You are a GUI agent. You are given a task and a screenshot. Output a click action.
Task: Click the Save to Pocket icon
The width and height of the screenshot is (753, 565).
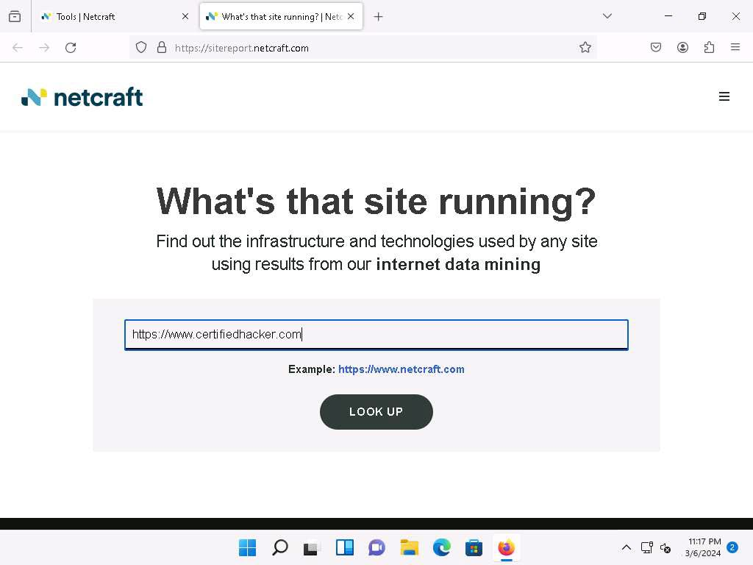[x=655, y=48]
